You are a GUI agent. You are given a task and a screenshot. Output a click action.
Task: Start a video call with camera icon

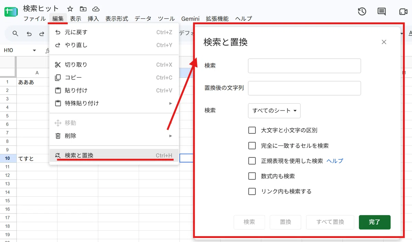click(x=403, y=12)
